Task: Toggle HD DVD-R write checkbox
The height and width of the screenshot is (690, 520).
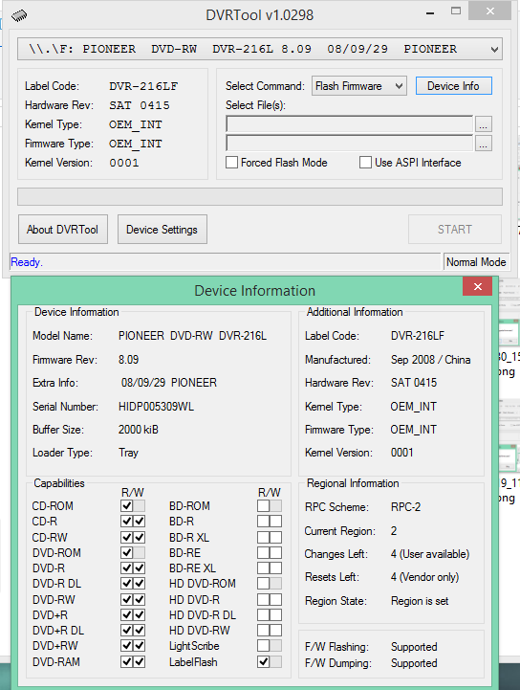Action: click(276, 599)
